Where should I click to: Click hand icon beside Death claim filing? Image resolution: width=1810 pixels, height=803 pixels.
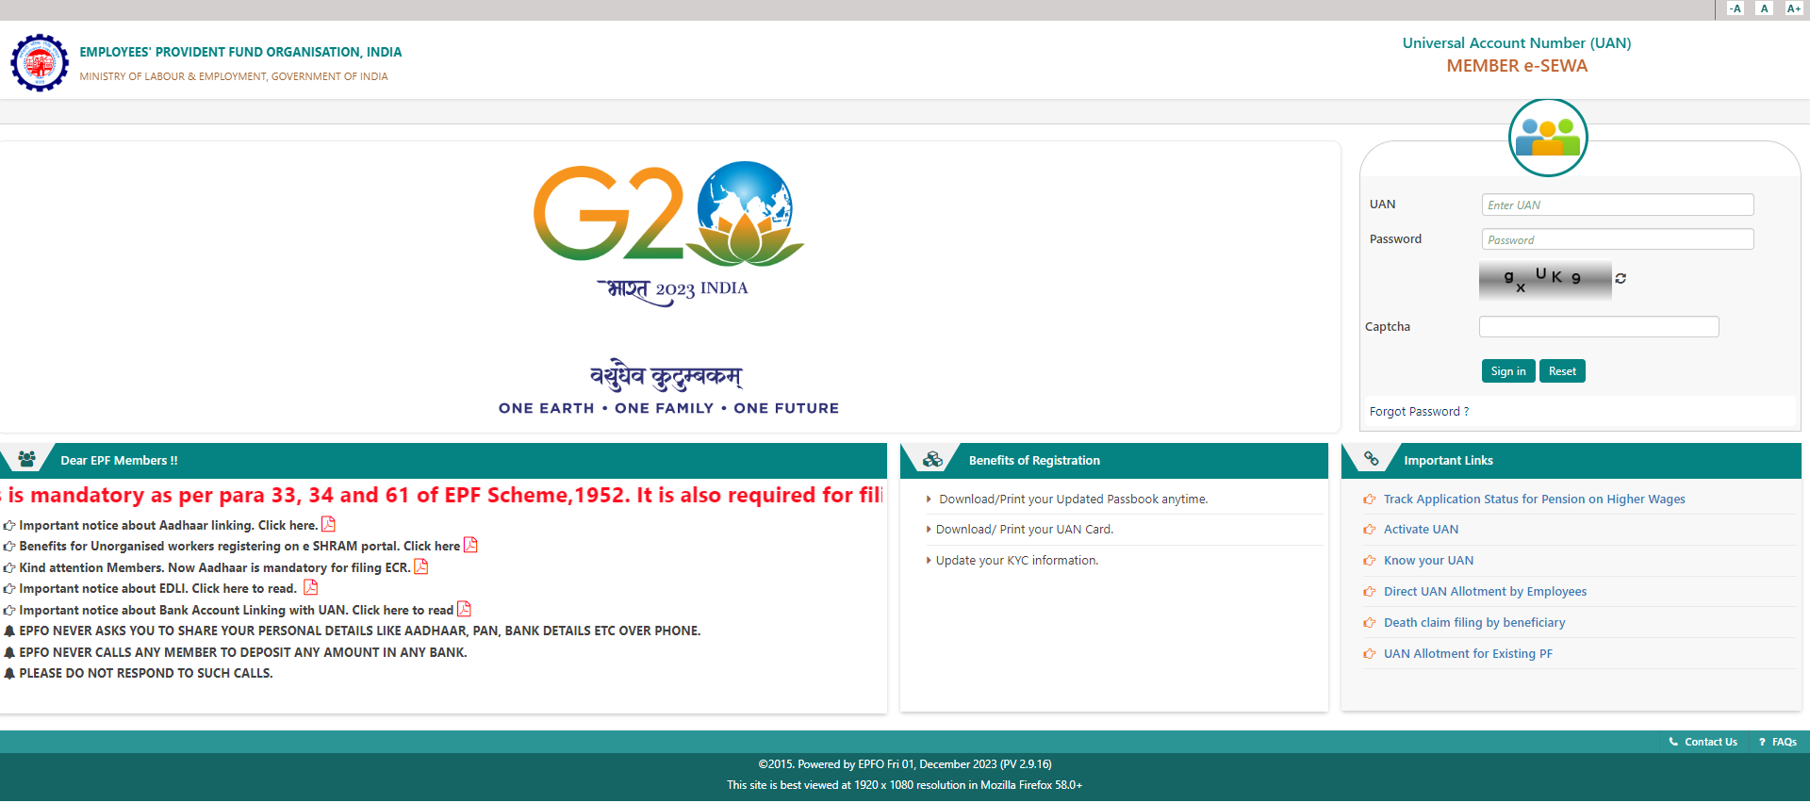[x=1370, y=623]
